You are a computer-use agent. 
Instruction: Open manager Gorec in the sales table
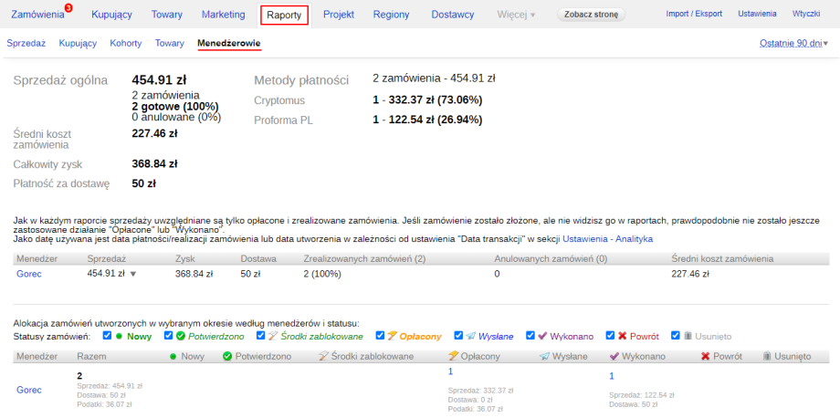(x=28, y=273)
